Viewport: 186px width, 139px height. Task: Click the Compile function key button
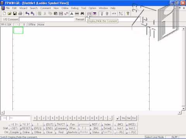point(14,132)
